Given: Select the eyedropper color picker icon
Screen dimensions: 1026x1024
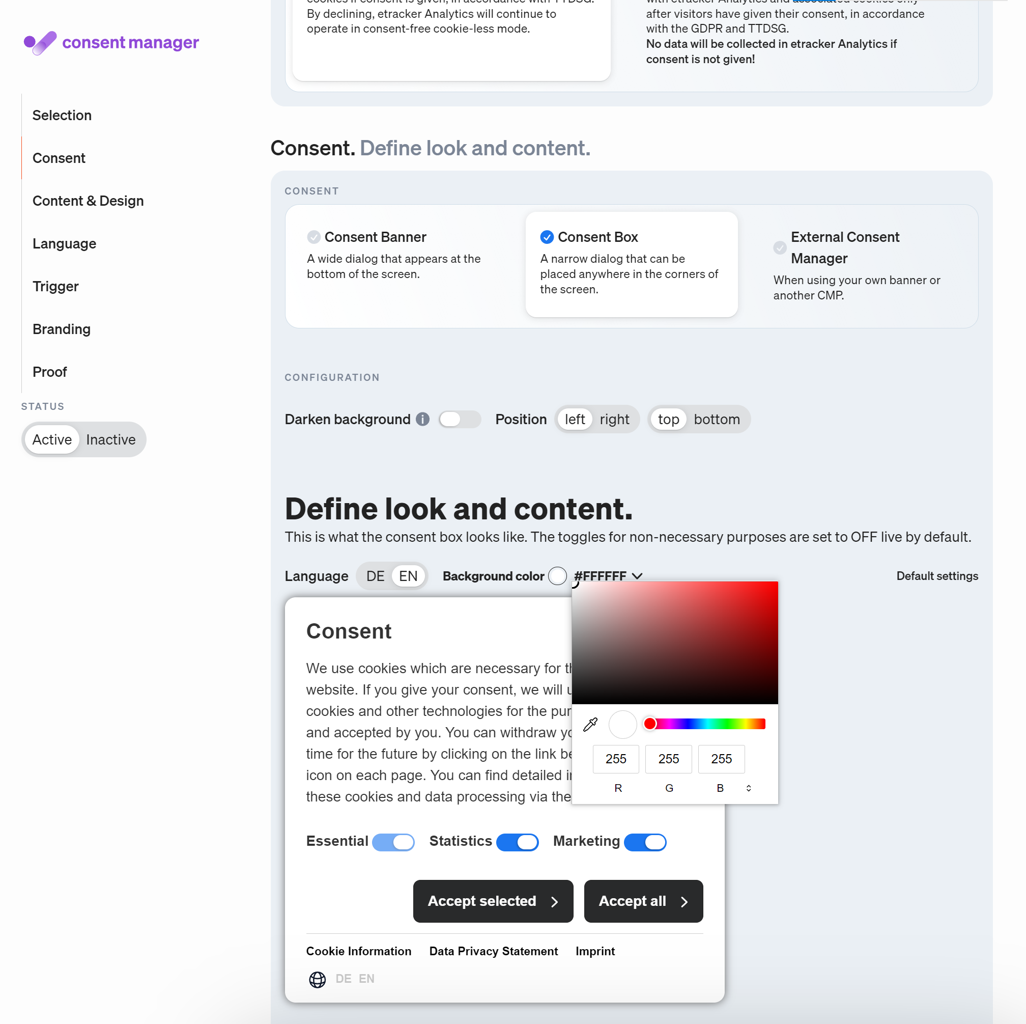Looking at the screenshot, I should [589, 724].
